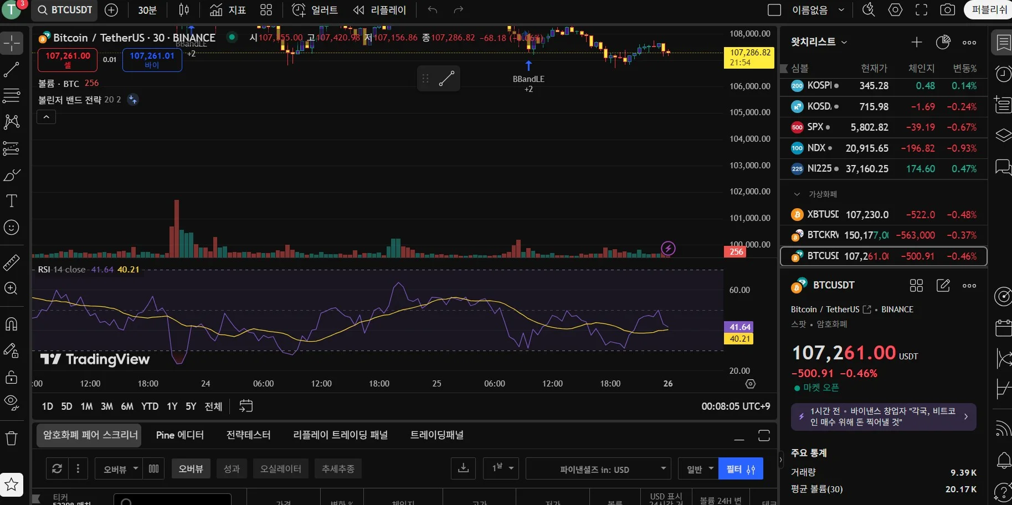Remove drawings with the trash icon

pos(12,439)
